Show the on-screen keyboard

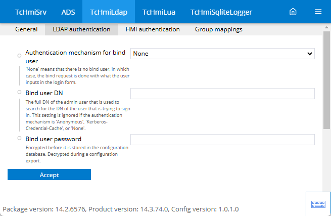[318, 204]
